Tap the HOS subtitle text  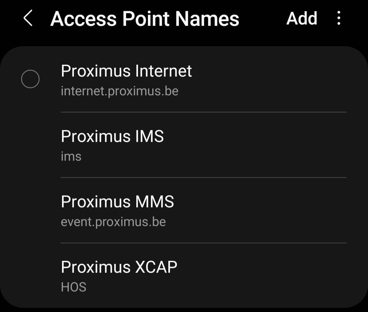click(x=74, y=287)
